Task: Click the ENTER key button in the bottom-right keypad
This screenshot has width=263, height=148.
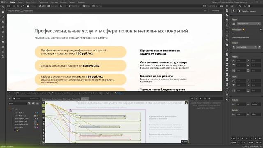Action: pos(251,143)
